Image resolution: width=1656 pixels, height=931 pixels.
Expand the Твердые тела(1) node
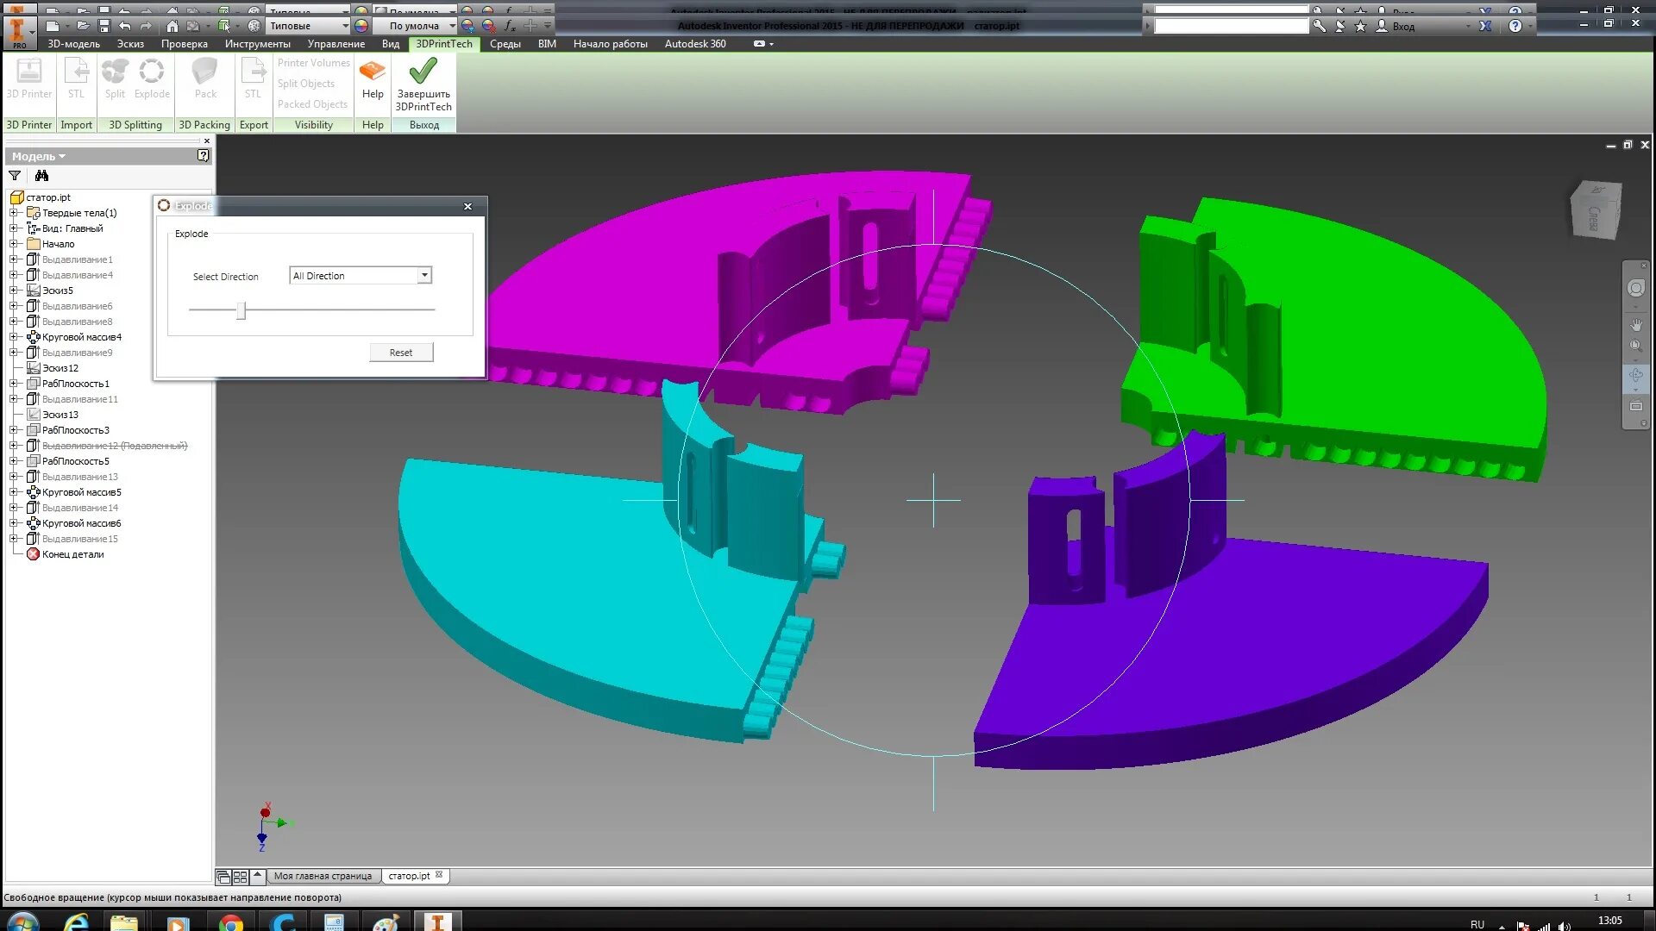[x=14, y=213]
